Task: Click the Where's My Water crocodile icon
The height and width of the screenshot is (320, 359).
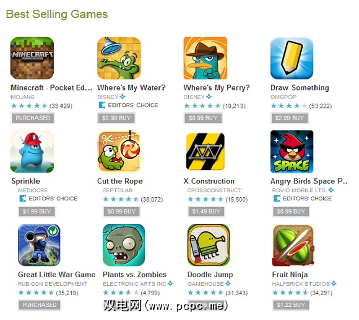Action: point(119,58)
